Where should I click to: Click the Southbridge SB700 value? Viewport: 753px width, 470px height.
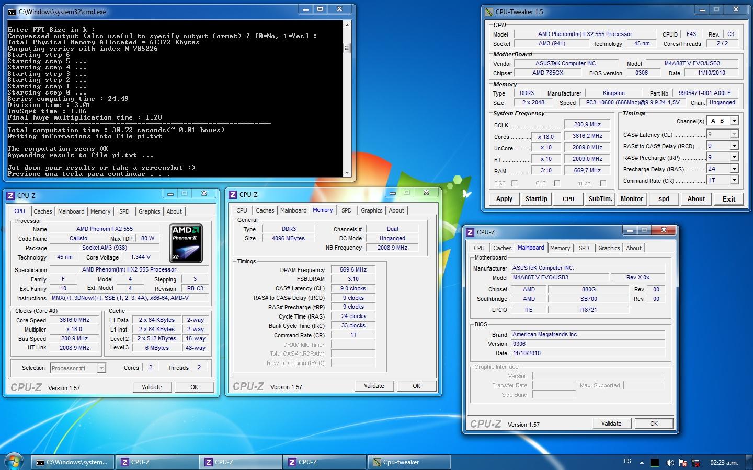588,299
